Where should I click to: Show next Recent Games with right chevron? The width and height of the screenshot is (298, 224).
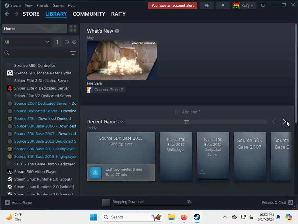tap(284, 122)
